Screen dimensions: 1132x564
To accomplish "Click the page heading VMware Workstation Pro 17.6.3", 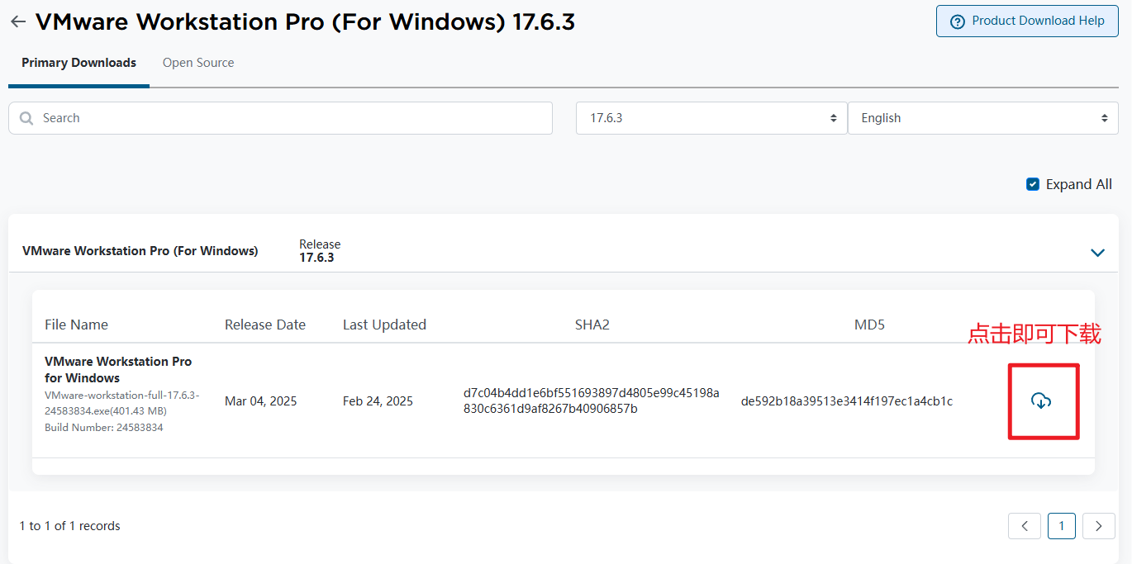I will pos(305,21).
